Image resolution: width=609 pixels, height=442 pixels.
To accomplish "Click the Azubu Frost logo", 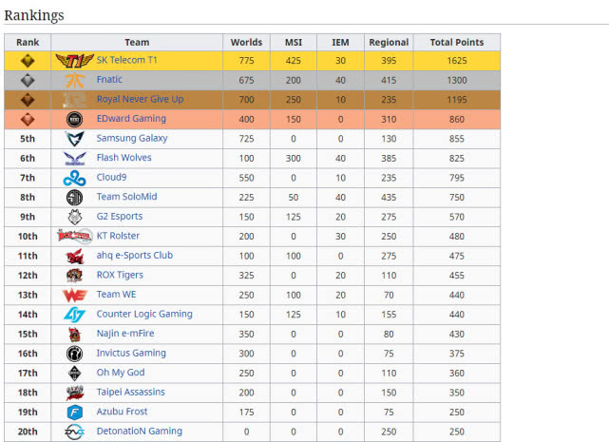I will [74, 413].
